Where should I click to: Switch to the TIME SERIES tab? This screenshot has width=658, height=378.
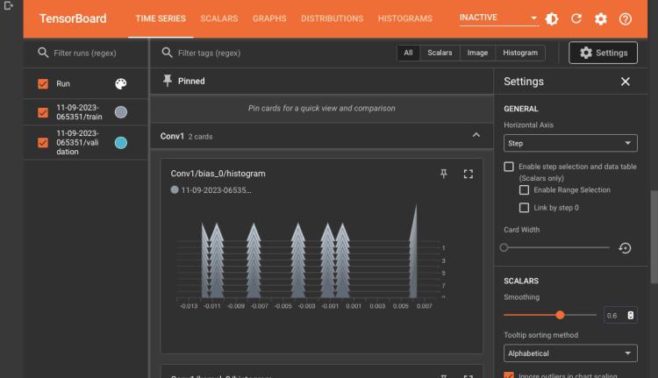point(161,18)
